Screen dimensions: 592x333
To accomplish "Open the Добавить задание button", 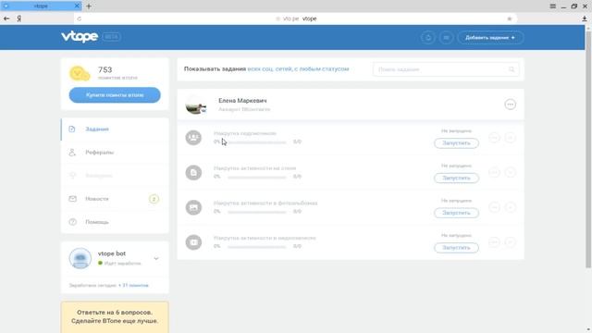I will tap(490, 37).
